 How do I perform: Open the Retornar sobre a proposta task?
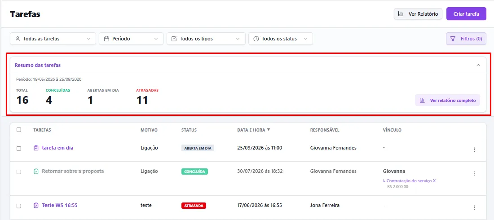pyautogui.click(x=73, y=171)
